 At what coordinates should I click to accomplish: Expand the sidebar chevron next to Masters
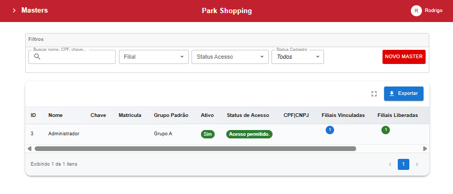point(14,10)
